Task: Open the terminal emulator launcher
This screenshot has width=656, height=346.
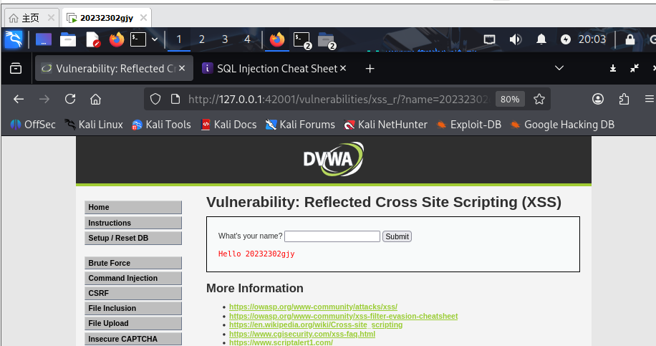Action: [x=138, y=39]
